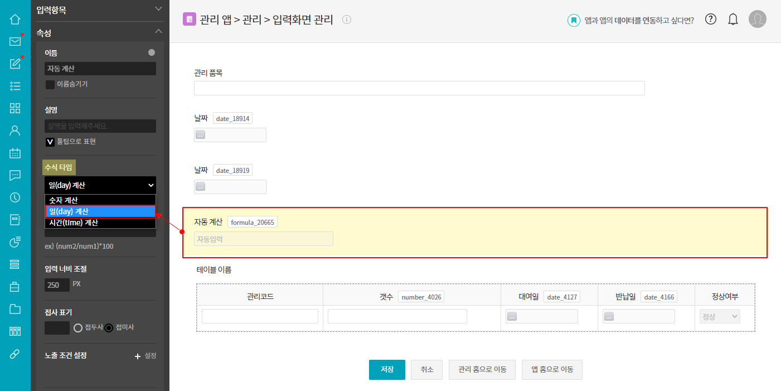Click the 이름 field containing 자동 계산
Viewport: 781px width, 391px height.
(100, 69)
